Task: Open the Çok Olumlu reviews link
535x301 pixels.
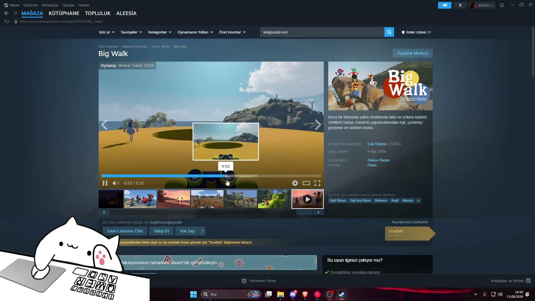Action: click(377, 144)
